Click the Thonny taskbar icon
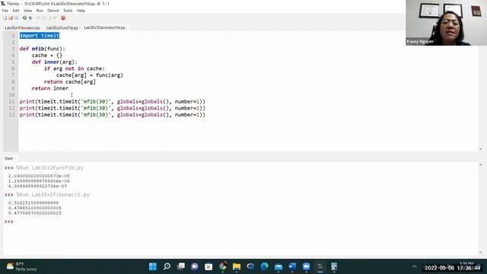 pos(320,266)
